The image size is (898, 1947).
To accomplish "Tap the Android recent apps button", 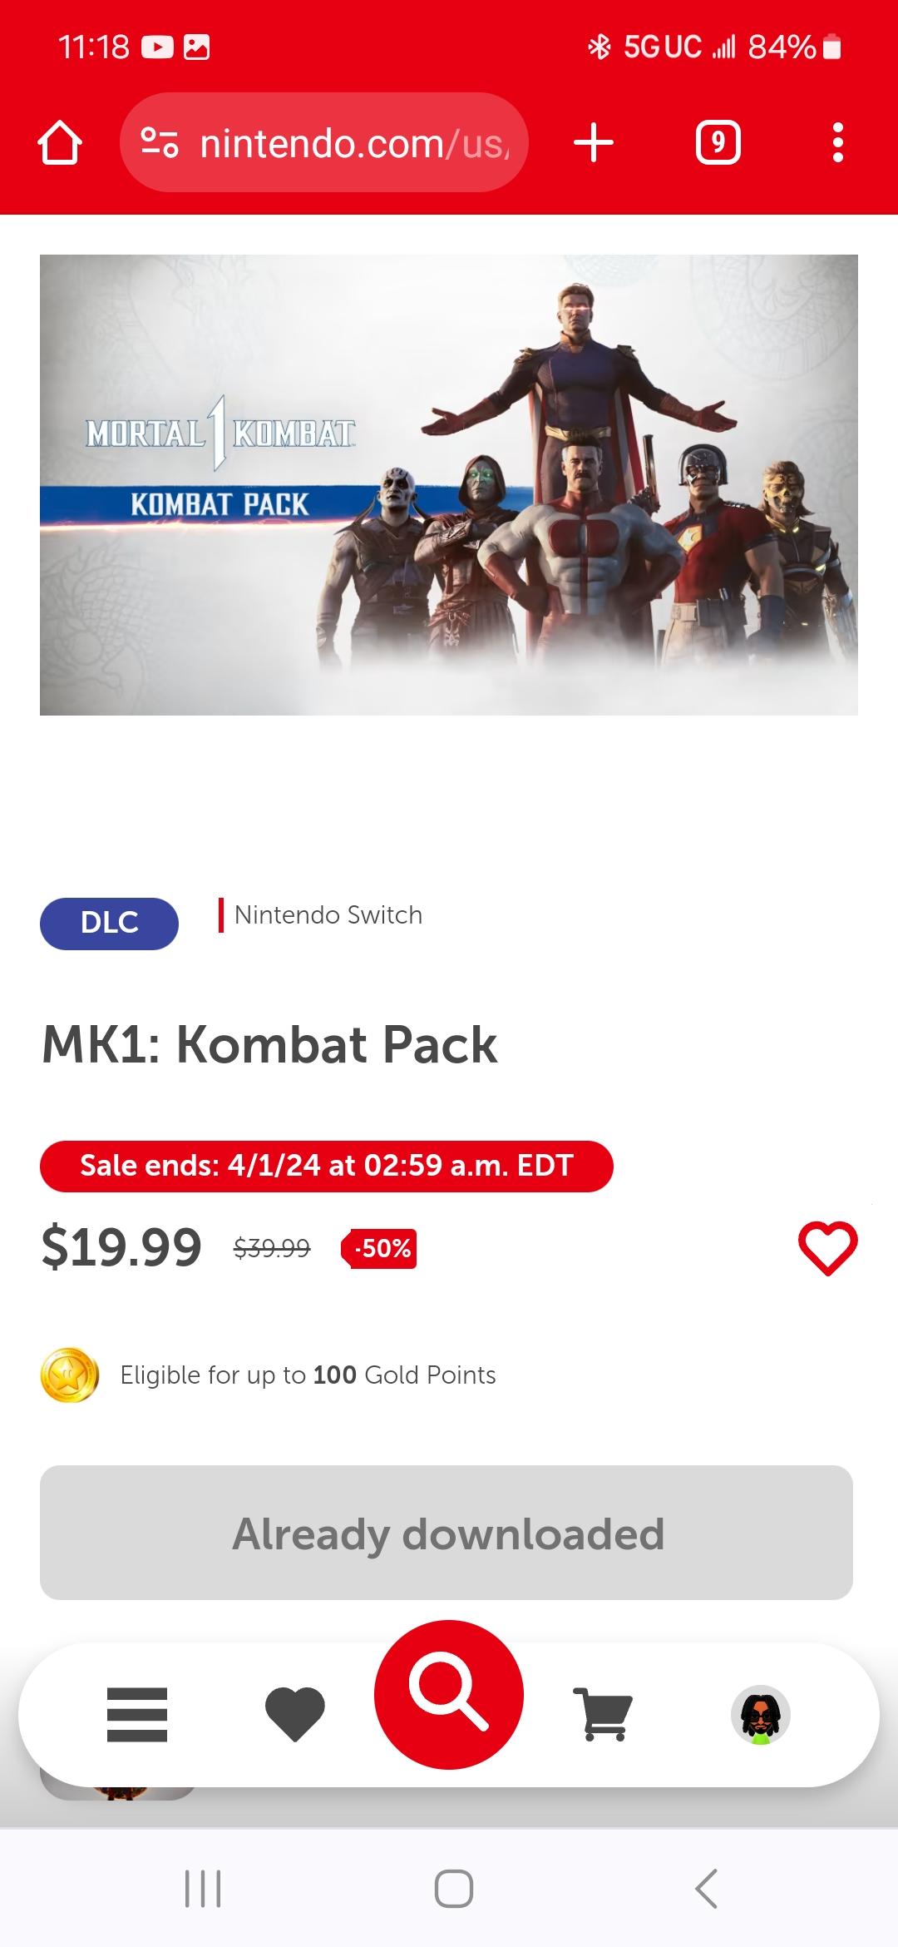I will (x=203, y=1889).
